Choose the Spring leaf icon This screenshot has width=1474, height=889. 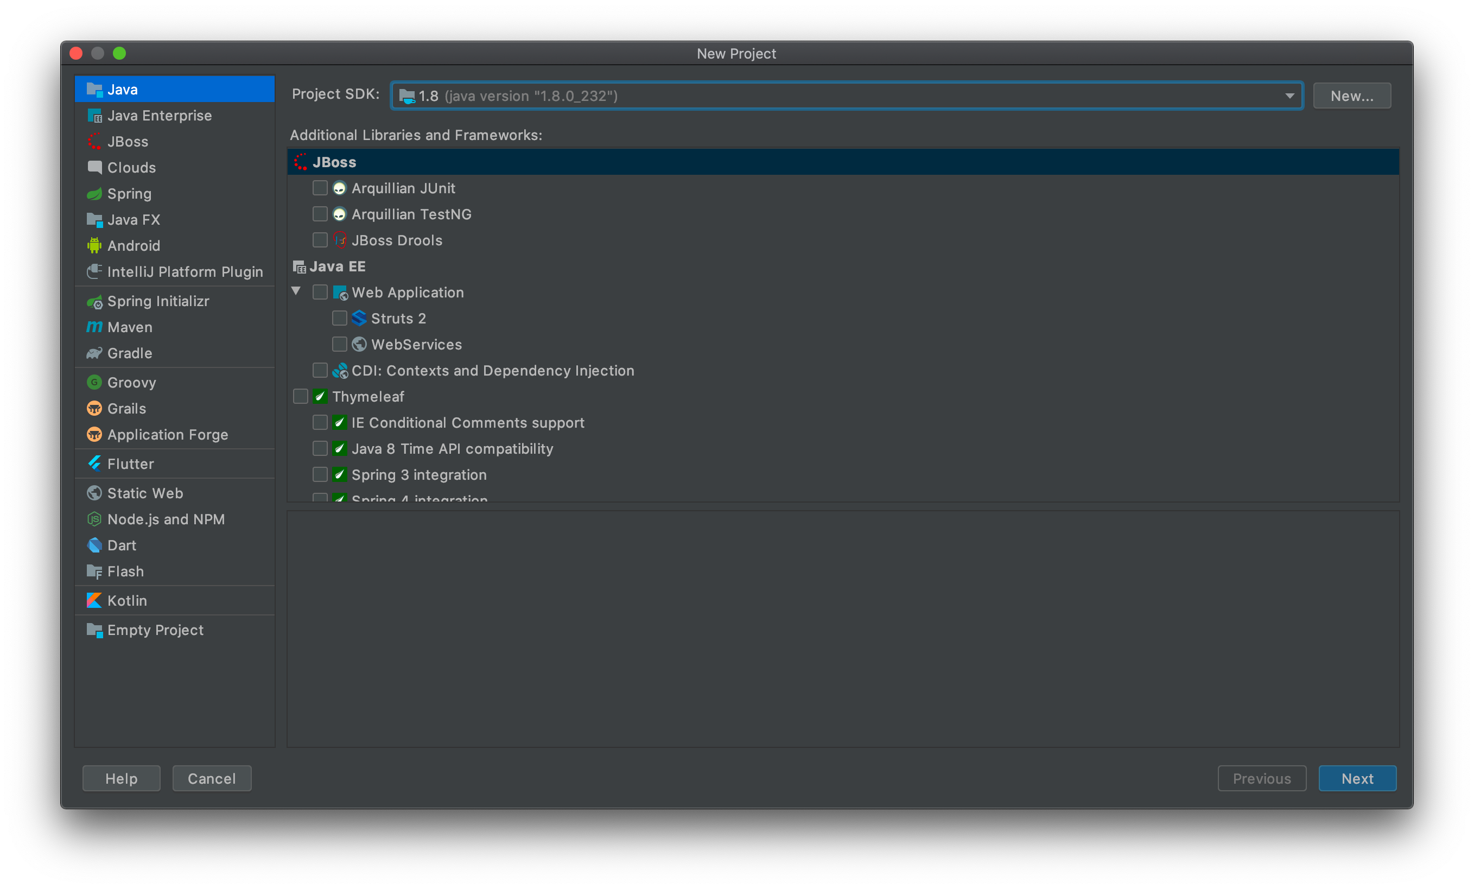point(94,194)
